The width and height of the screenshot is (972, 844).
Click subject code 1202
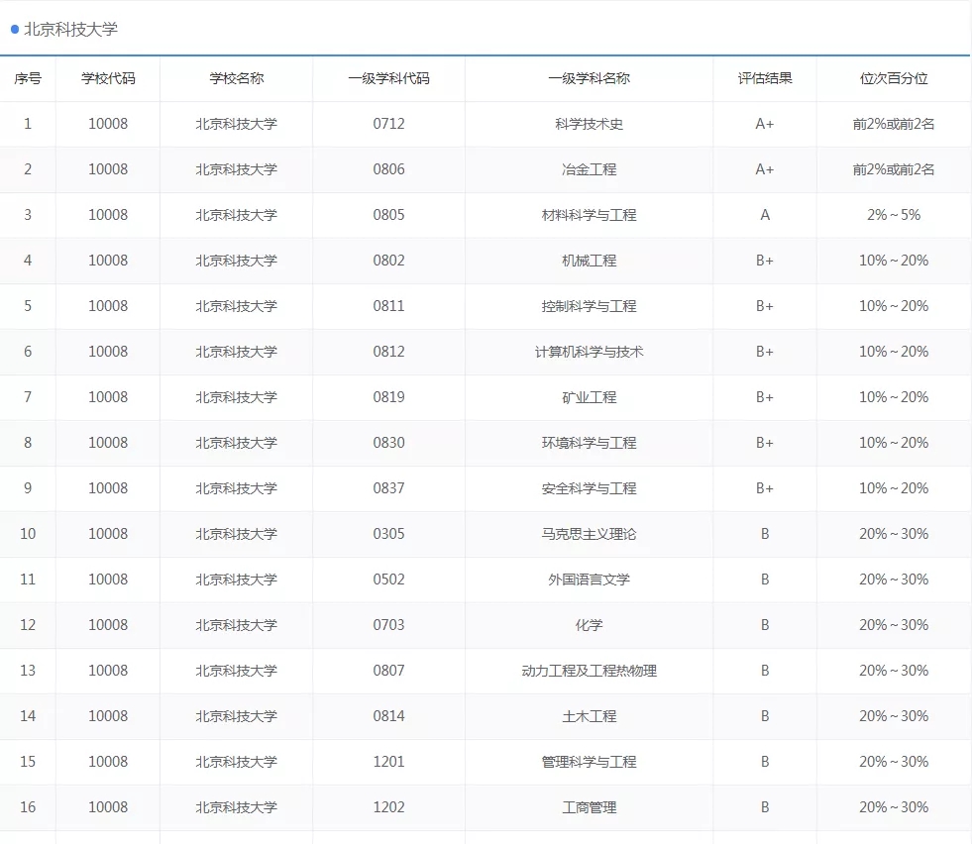(x=388, y=806)
